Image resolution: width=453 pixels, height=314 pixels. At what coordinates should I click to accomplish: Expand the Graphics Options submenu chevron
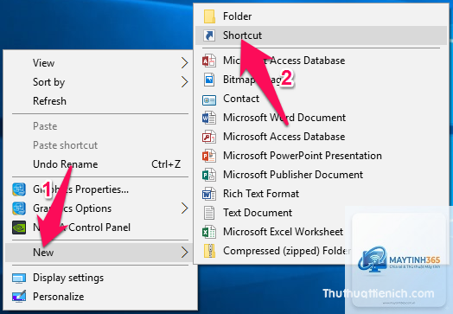(x=185, y=208)
